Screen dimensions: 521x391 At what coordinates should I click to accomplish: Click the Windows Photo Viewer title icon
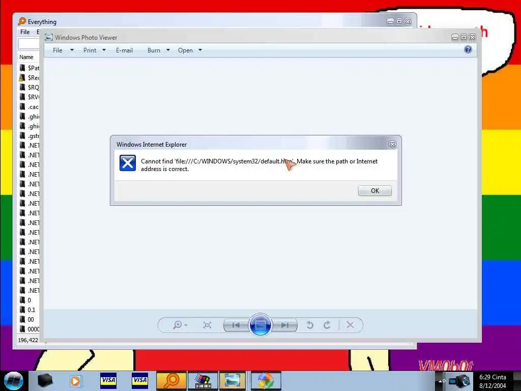pyautogui.click(x=49, y=37)
